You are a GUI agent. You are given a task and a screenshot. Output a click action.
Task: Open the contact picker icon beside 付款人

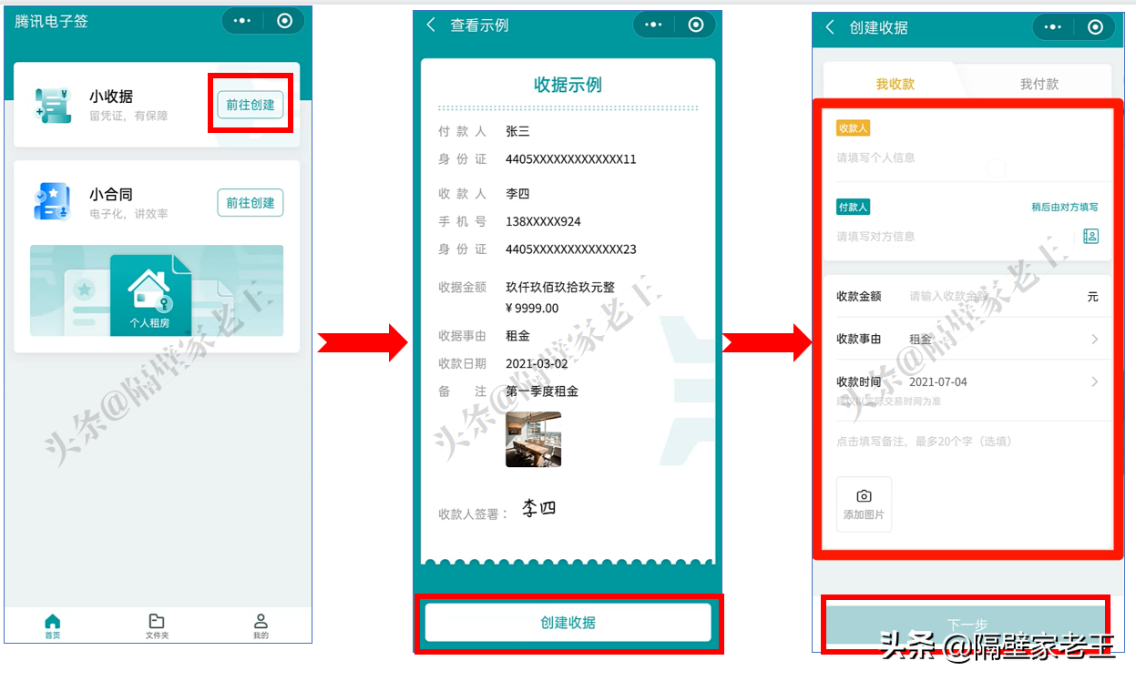point(1090,236)
